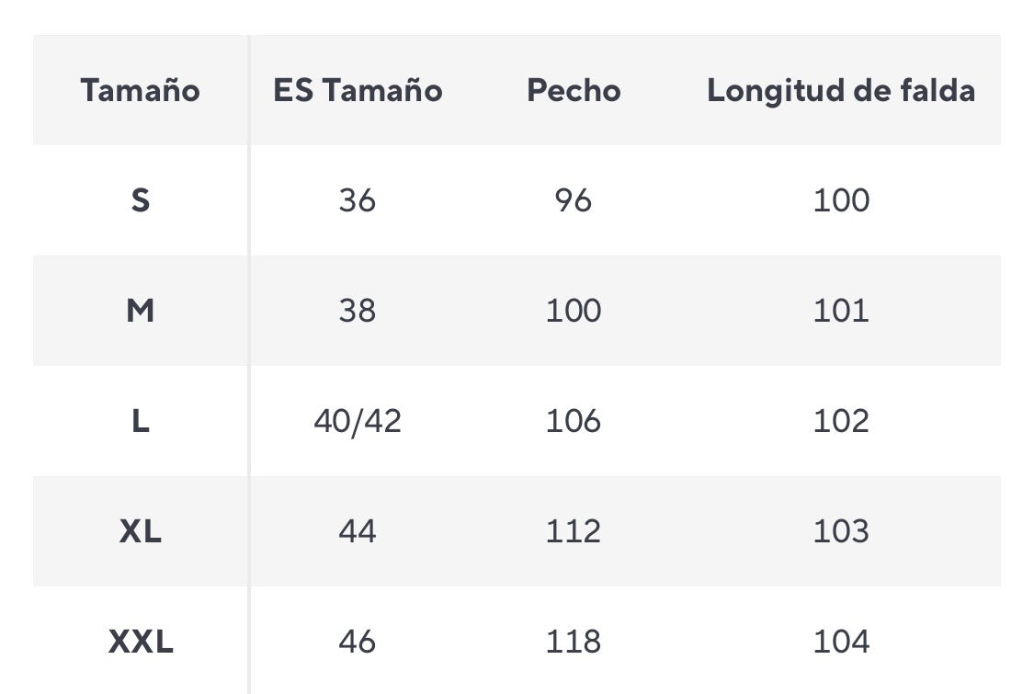Select ES size 44 cell
Screen dimensions: 1034x694
358,531
